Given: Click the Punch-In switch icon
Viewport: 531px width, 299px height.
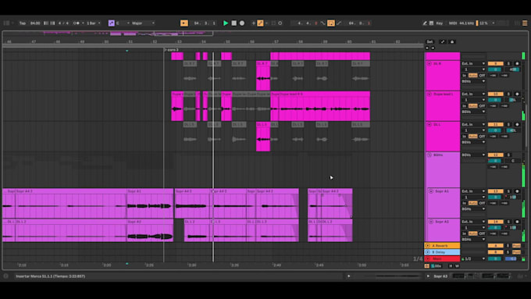Looking at the screenshot, I should [x=323, y=23].
